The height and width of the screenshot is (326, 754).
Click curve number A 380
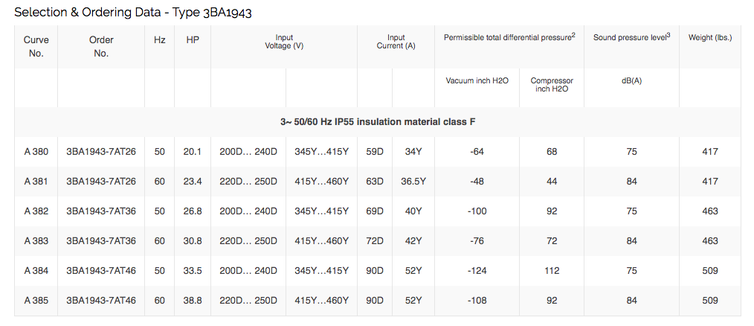click(x=36, y=152)
